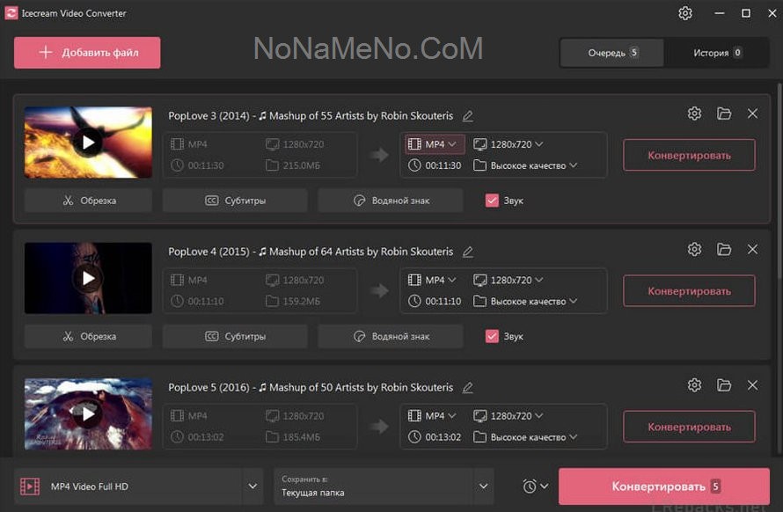Open output folder icon for PopLove 5
Screen dimensions: 783x512
[x=724, y=385]
